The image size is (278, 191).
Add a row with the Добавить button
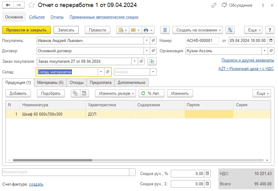pyautogui.click(x=18, y=93)
